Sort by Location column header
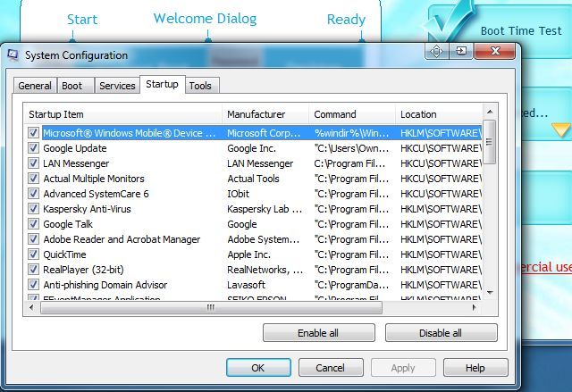This screenshot has height=392, width=572. pyautogui.click(x=439, y=114)
